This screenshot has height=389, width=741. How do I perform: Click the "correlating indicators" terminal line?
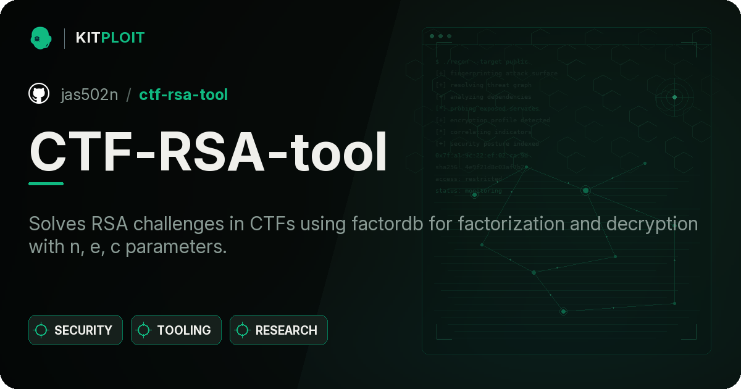484,132
